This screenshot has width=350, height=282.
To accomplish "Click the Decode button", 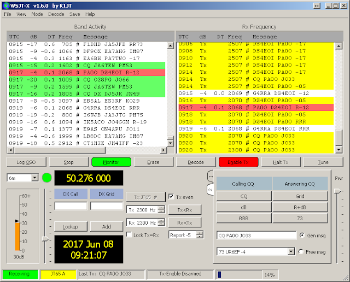I will tap(196, 162).
